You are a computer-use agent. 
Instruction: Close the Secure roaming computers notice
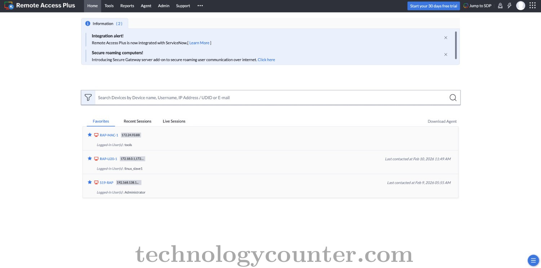click(446, 55)
